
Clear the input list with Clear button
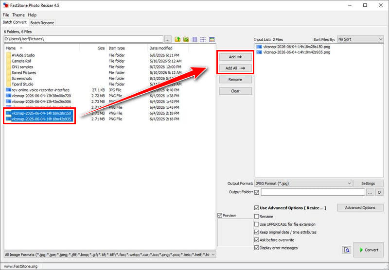[x=235, y=91]
